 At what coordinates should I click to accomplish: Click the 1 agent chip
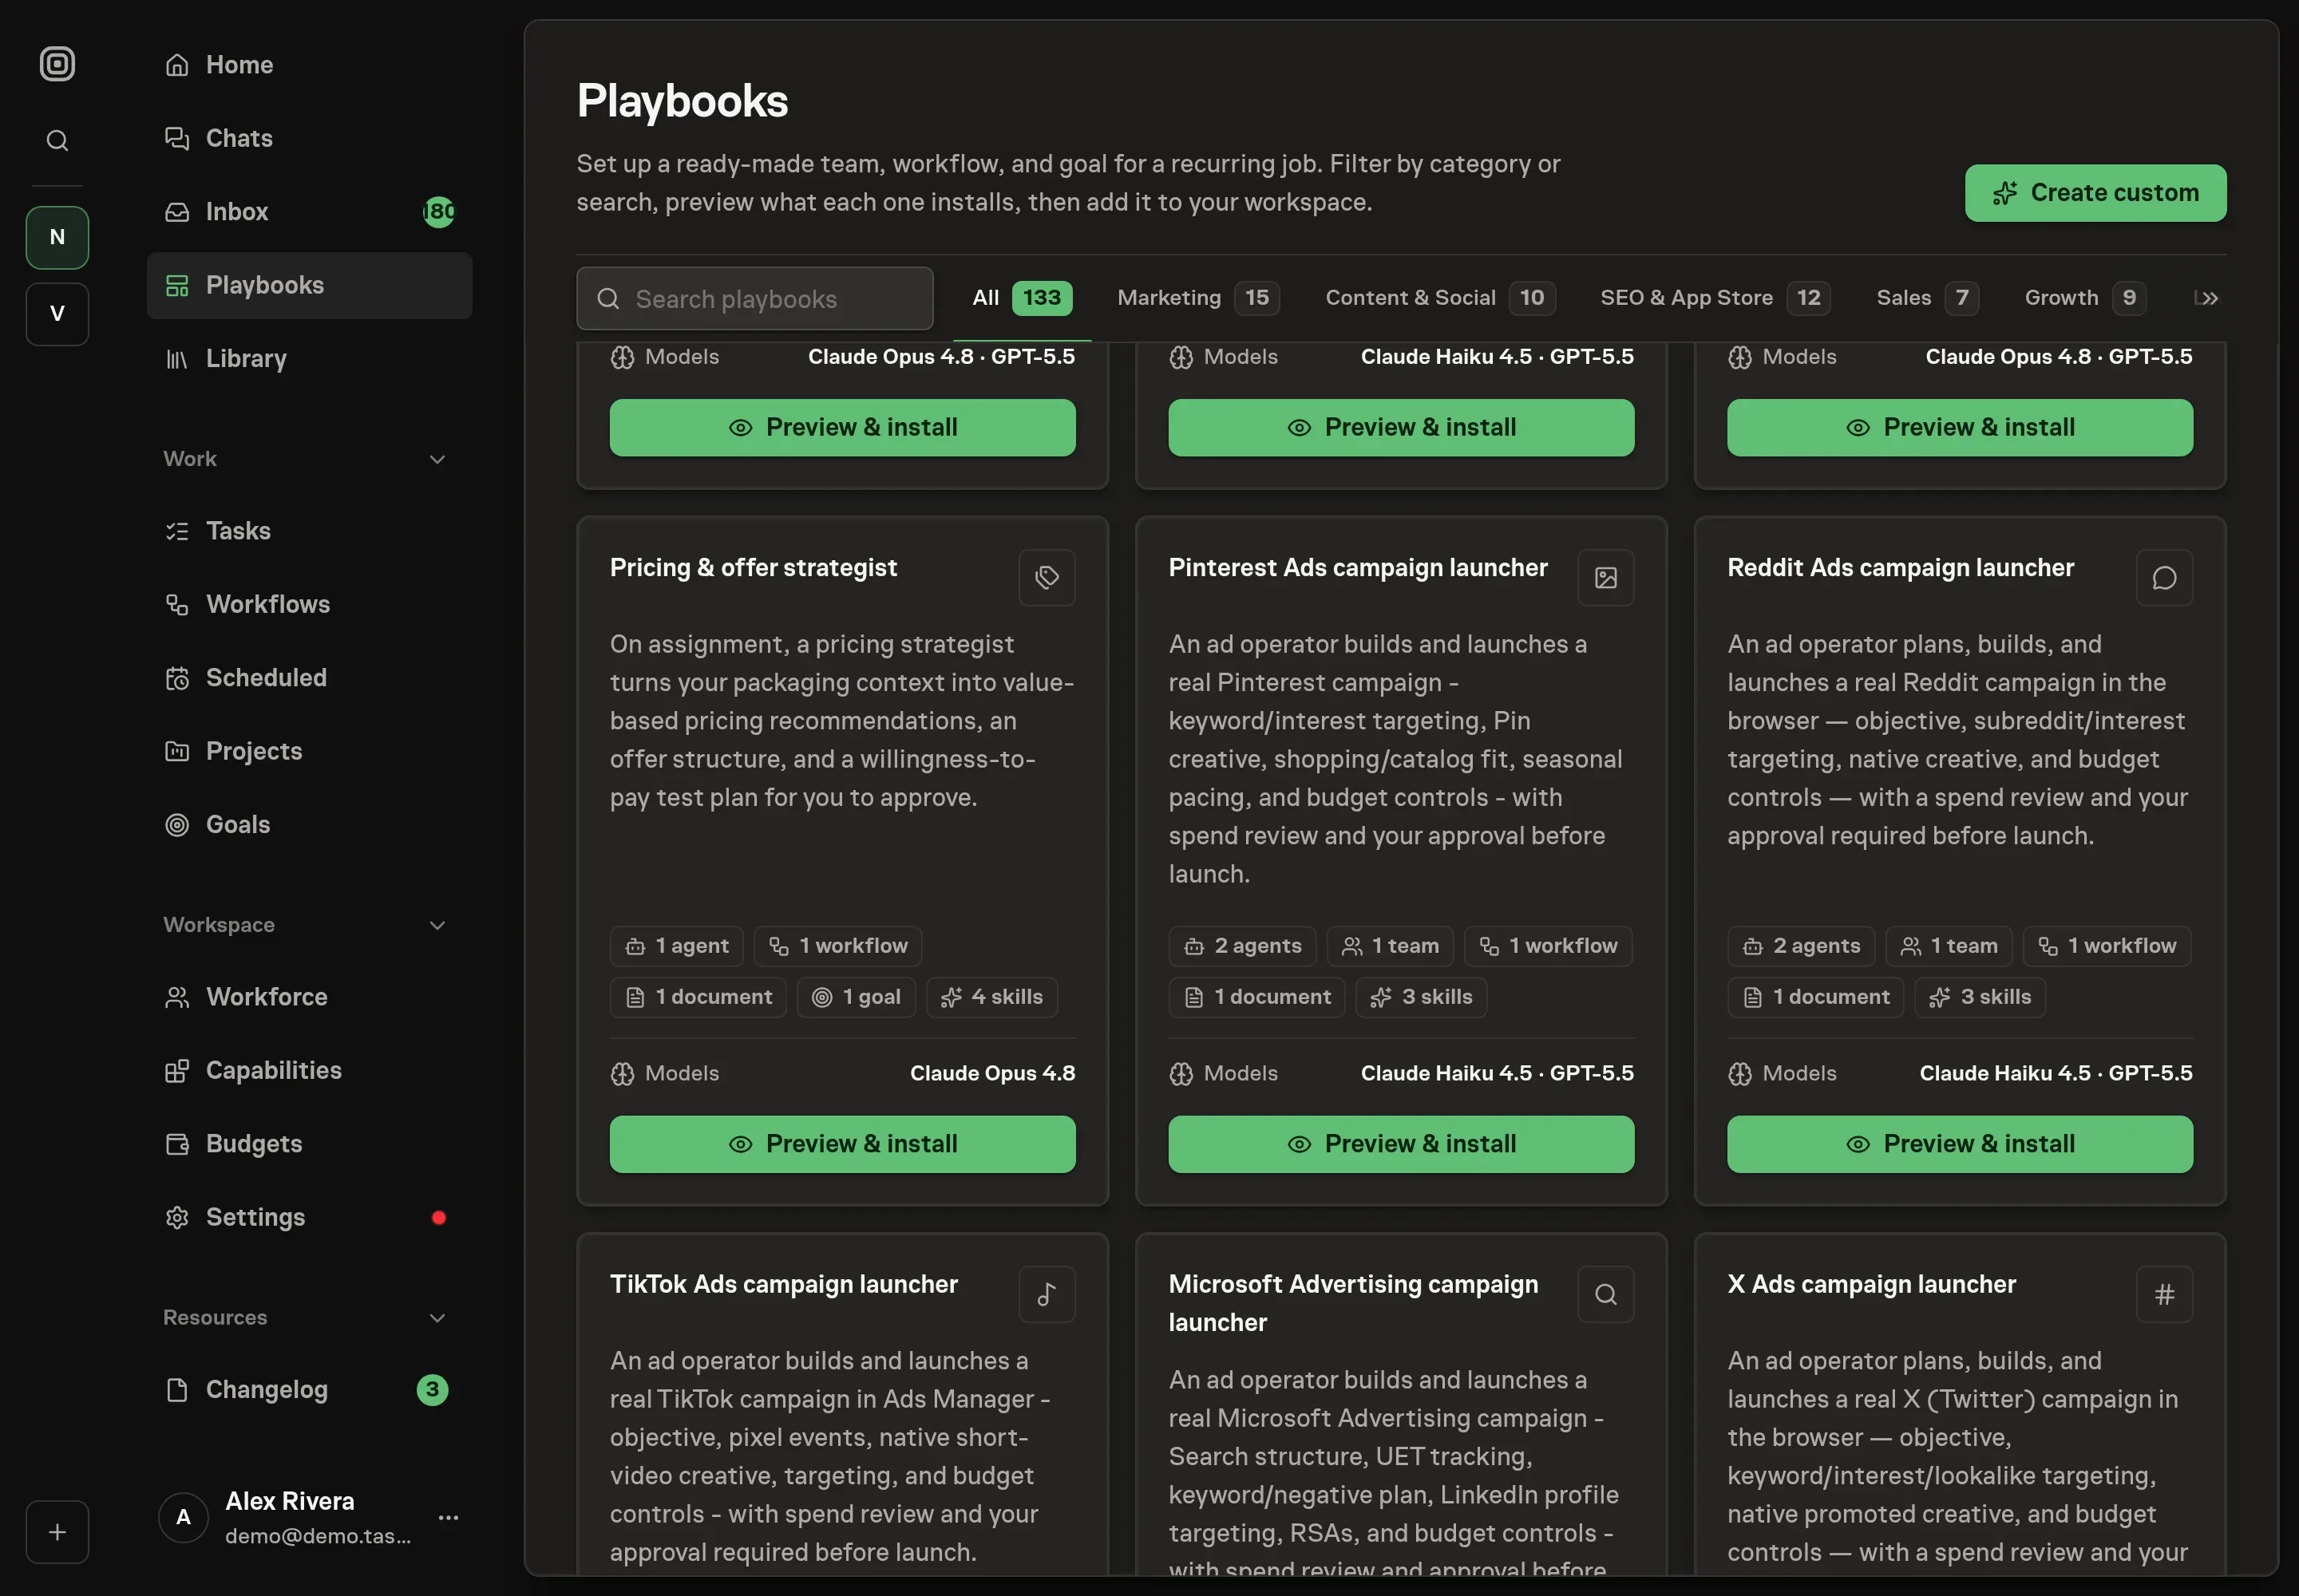coord(676,946)
